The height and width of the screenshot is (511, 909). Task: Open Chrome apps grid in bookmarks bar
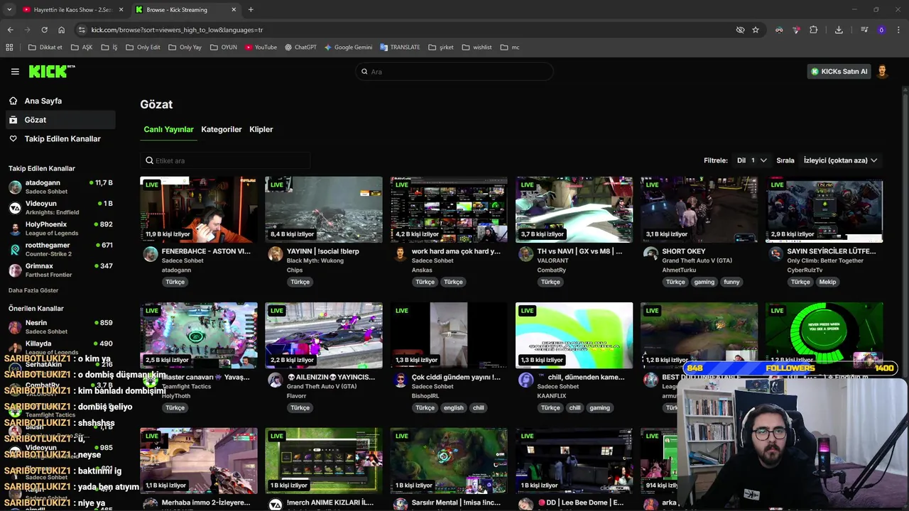[9, 48]
